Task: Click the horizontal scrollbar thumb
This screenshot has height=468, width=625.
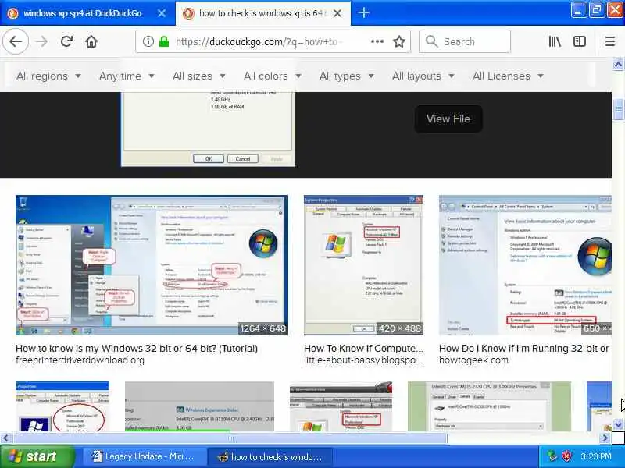Action: 230,438
